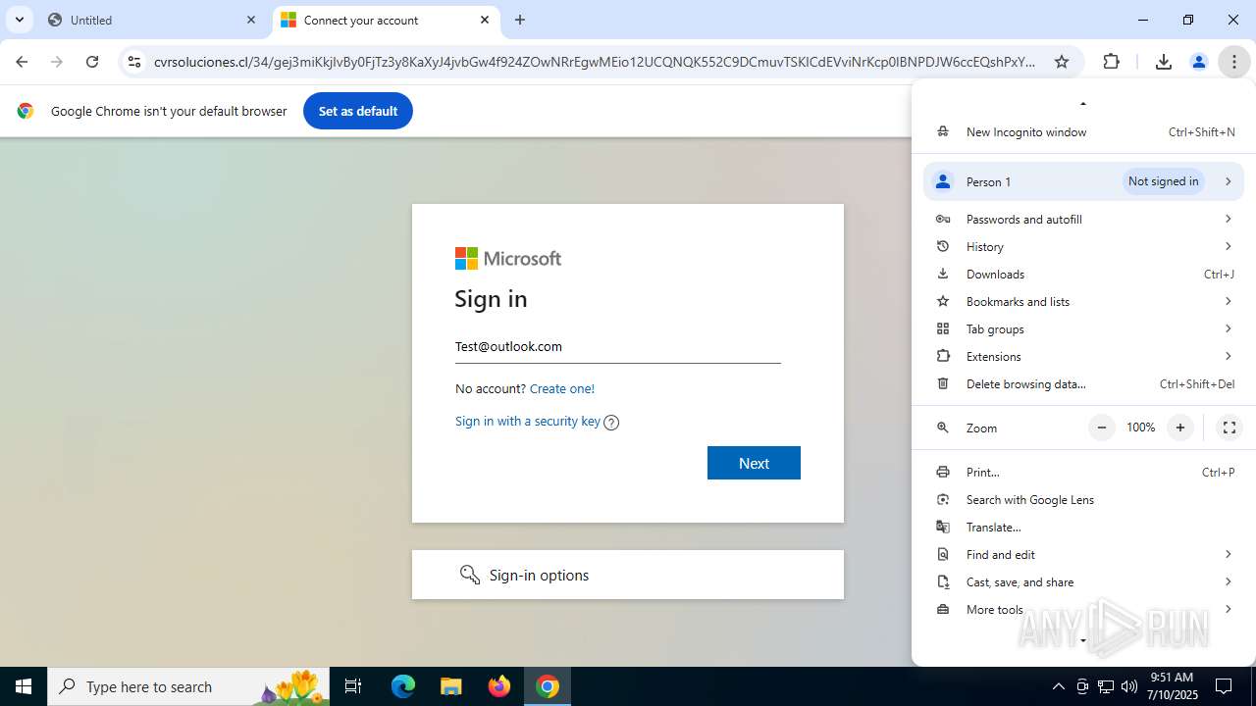This screenshot has height=706, width=1256.
Task: Open Sign-in options
Action: (628, 575)
